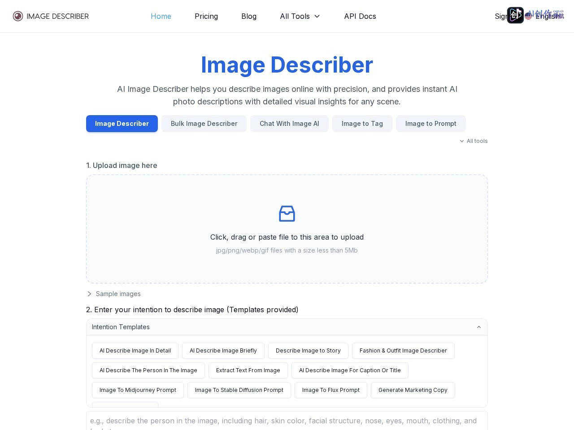Choose Image To Stable Diffusion Prompt template
This screenshot has width=574, height=430.
point(239,390)
